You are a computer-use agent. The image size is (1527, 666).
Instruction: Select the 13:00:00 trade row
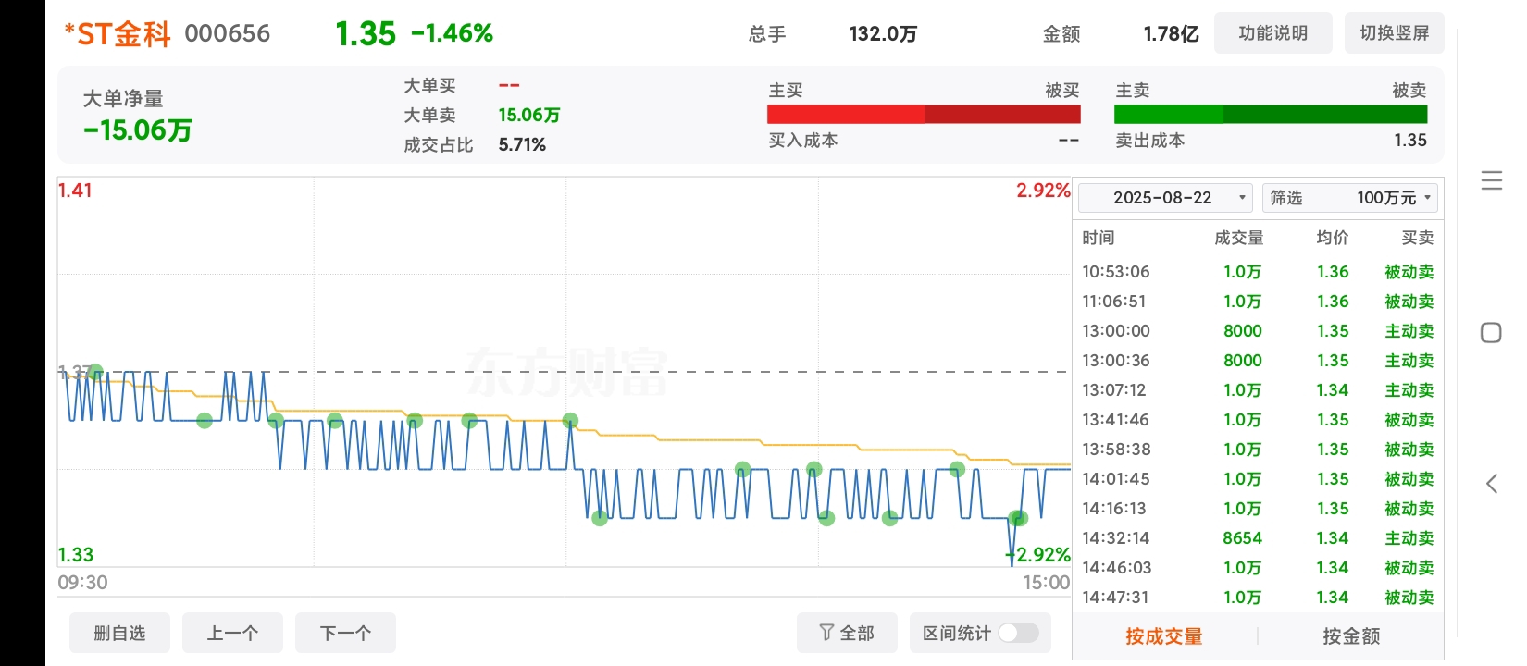[1258, 331]
